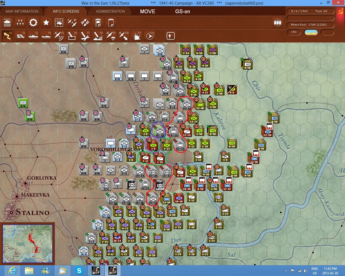This screenshot has width=345, height=276.
Task: Toggle the grave crosses icon
Action: point(20,23)
